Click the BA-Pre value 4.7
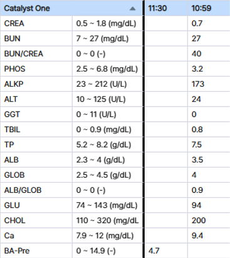The image size is (230, 258). 154,250
